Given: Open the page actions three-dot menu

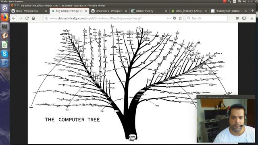Looking at the screenshot, I should pos(169,18).
